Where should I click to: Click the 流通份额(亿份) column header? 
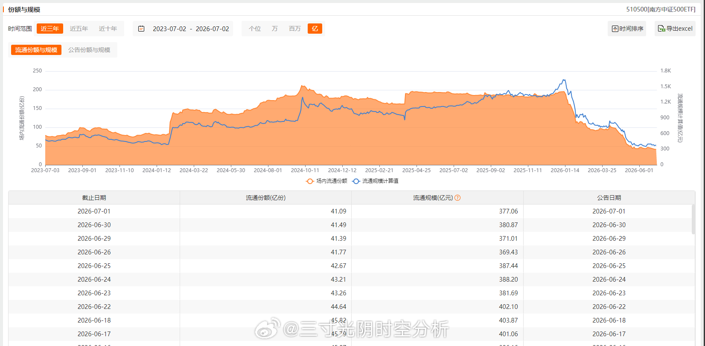click(x=265, y=198)
